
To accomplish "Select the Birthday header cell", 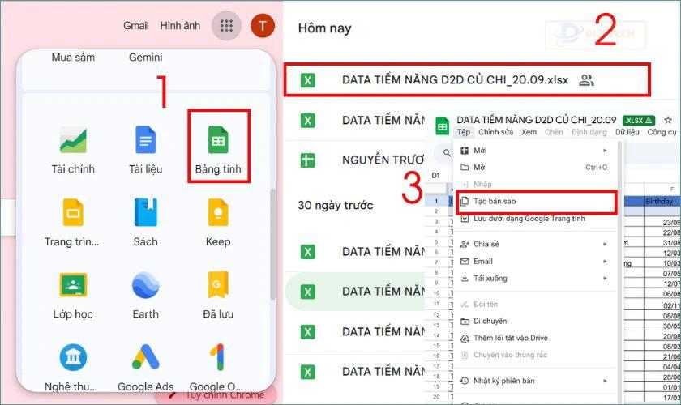I will point(662,202).
